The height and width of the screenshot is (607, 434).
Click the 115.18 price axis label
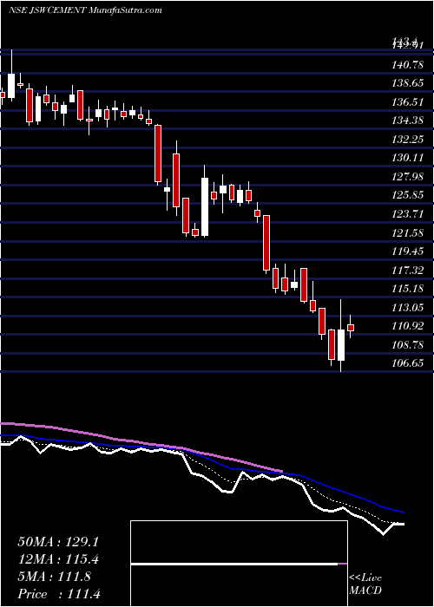pyautogui.click(x=408, y=289)
